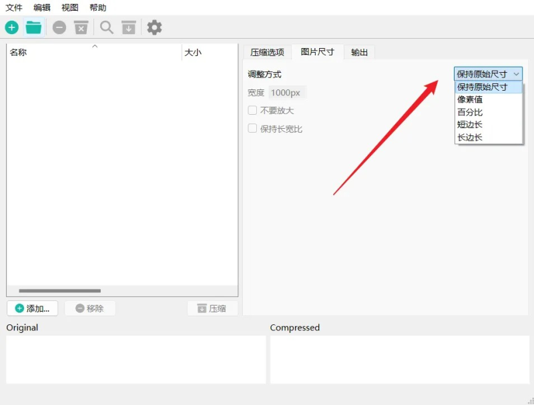Open the settings gear icon
Viewport: 534px width, 405px height.
[x=154, y=27]
